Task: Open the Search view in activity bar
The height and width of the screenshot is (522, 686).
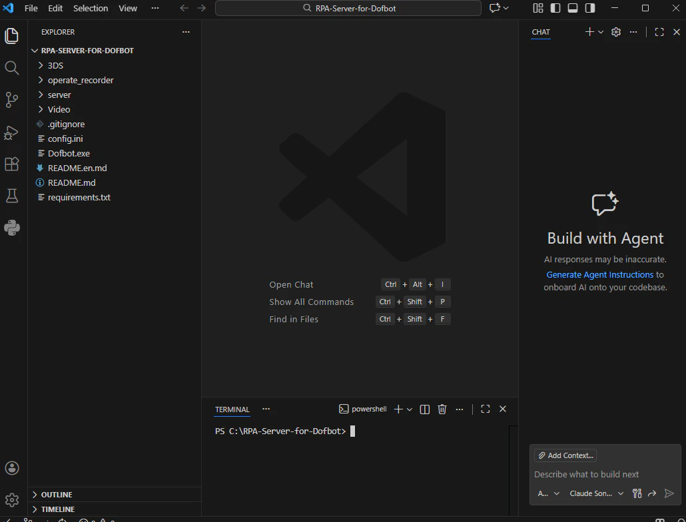Action: [12, 68]
